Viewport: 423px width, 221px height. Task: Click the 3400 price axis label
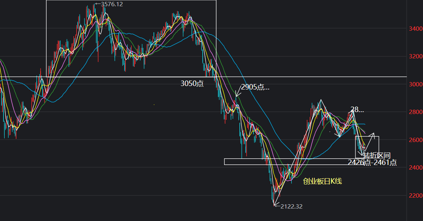coord(416,28)
